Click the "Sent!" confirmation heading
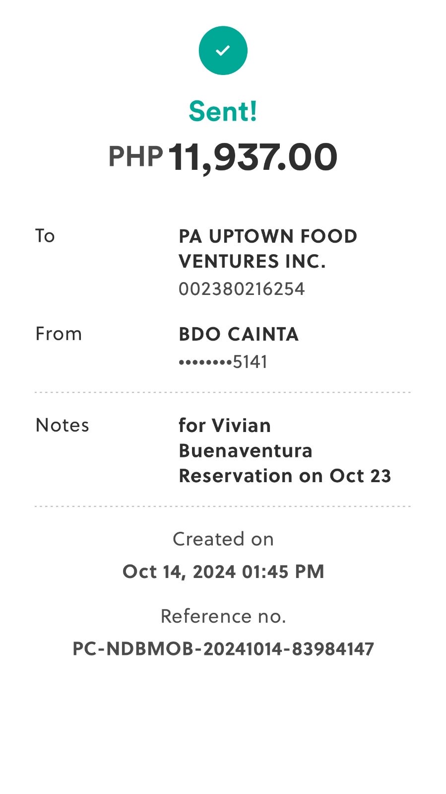This screenshot has height=794, width=446. pos(223,111)
